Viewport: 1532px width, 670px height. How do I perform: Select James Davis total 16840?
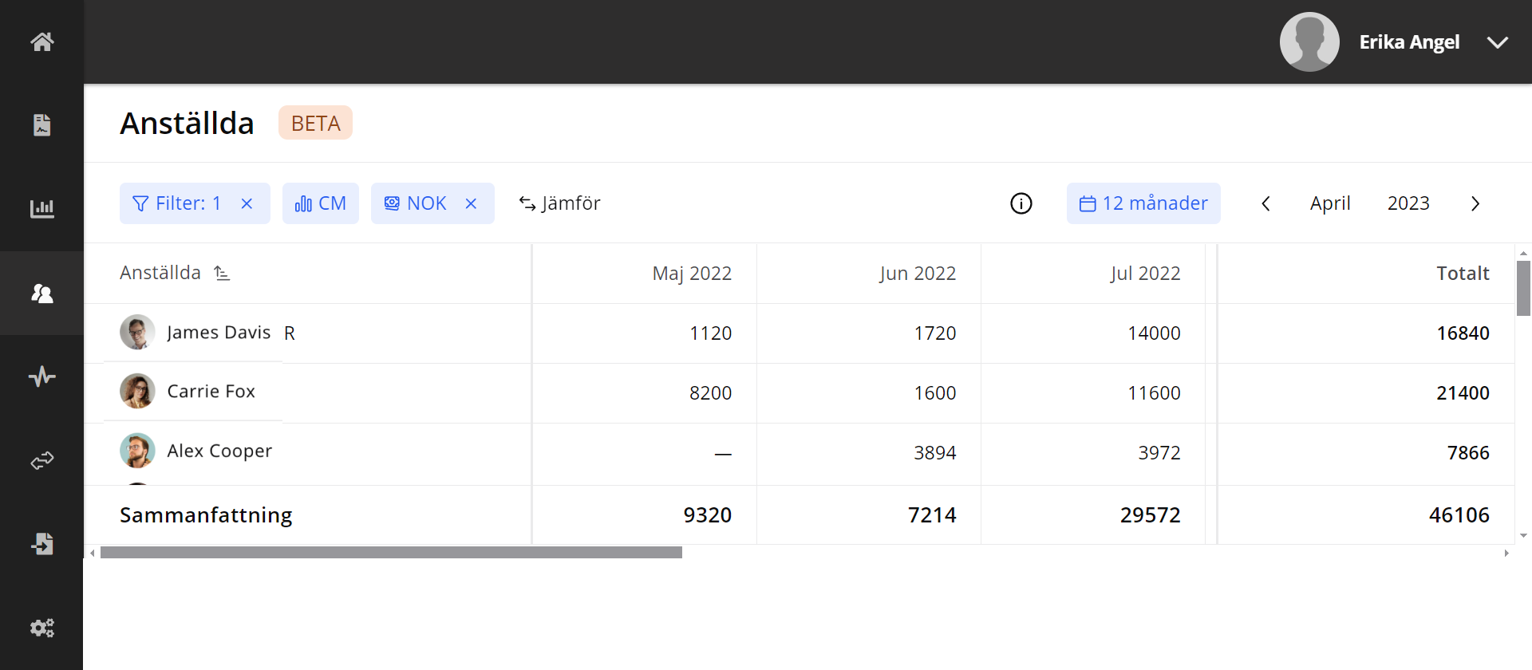coord(1463,333)
